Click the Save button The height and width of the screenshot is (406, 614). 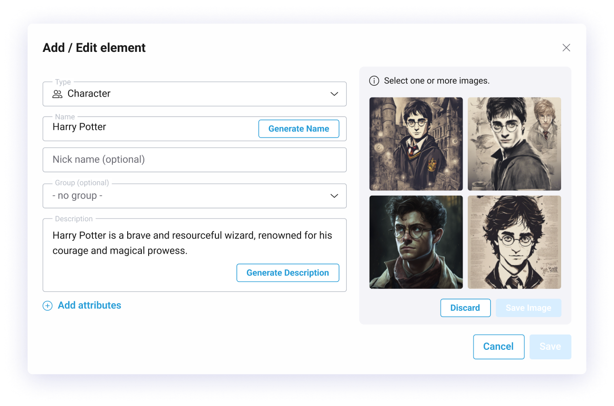tap(550, 347)
